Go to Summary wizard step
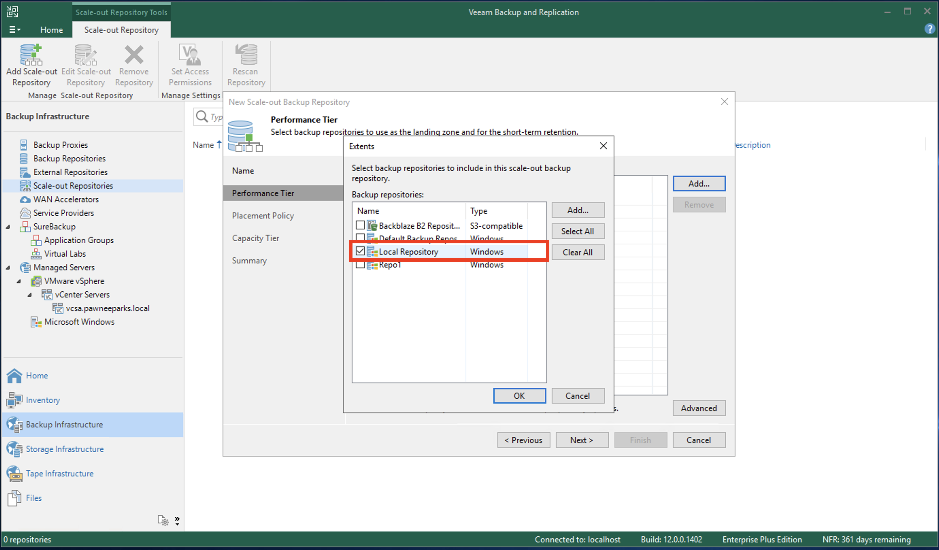This screenshot has height=550, width=939. coord(249,260)
